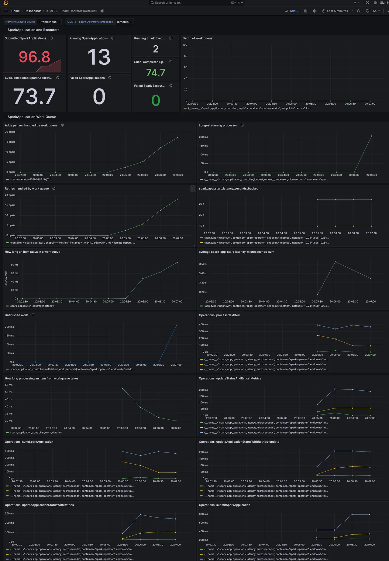Show info for Submitted SparkApplications panel
389x561 pixels.
tap(51, 38)
